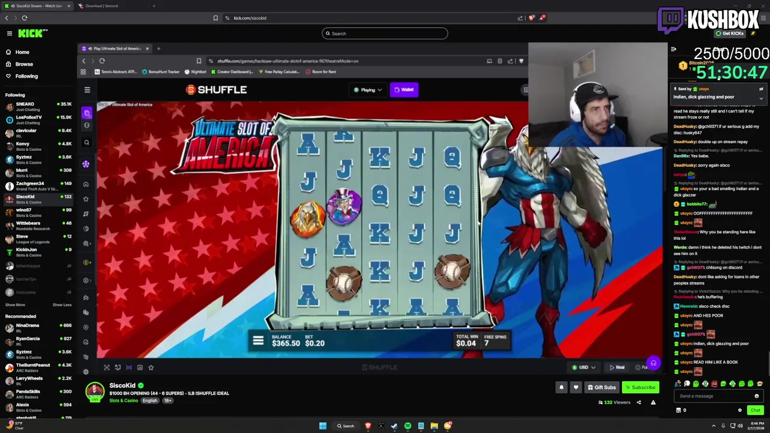Open Konvy channel in sidebar

(x=37, y=146)
